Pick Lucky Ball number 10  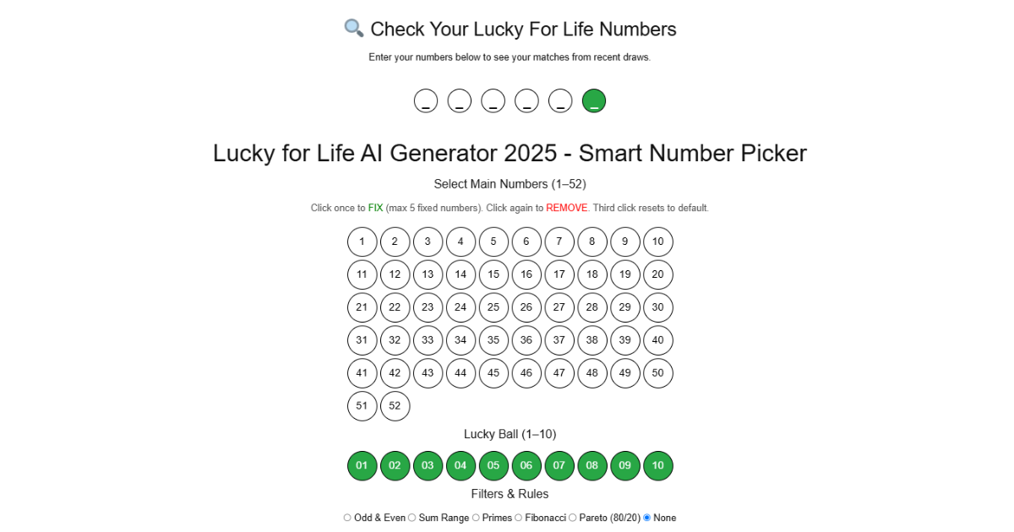point(658,466)
